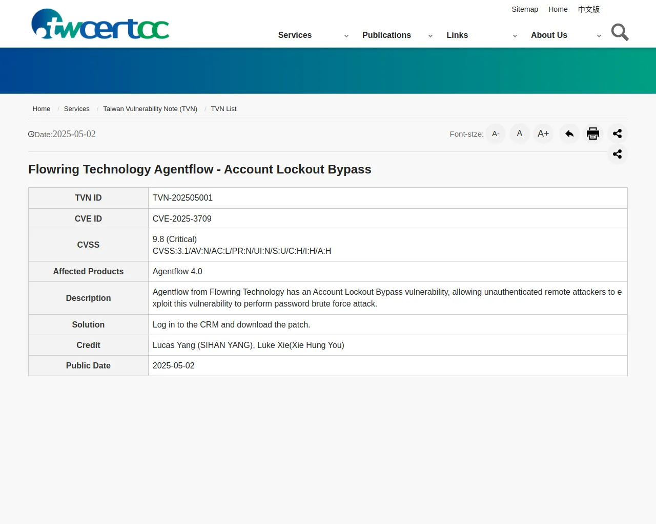The height and width of the screenshot is (524, 656).
Task: Click the CVSS header cell
Action: point(88,245)
